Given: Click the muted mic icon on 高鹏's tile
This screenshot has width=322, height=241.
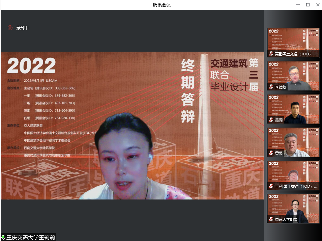Looking at the screenshot, I should pyautogui.click(x=271, y=54).
